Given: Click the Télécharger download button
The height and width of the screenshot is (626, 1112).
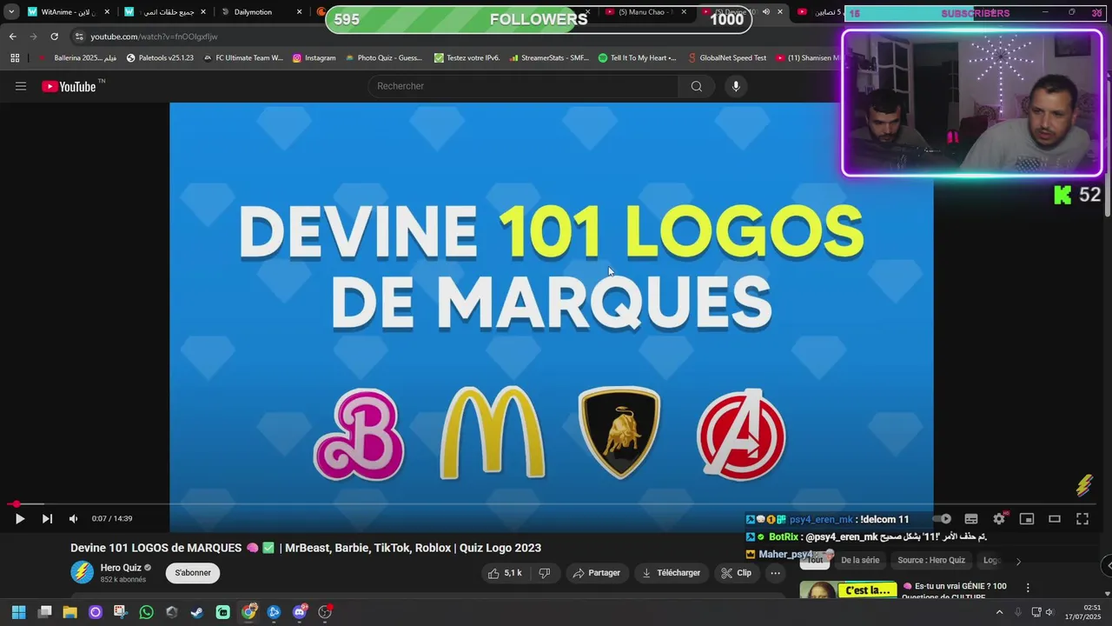Looking at the screenshot, I should pos(671,573).
